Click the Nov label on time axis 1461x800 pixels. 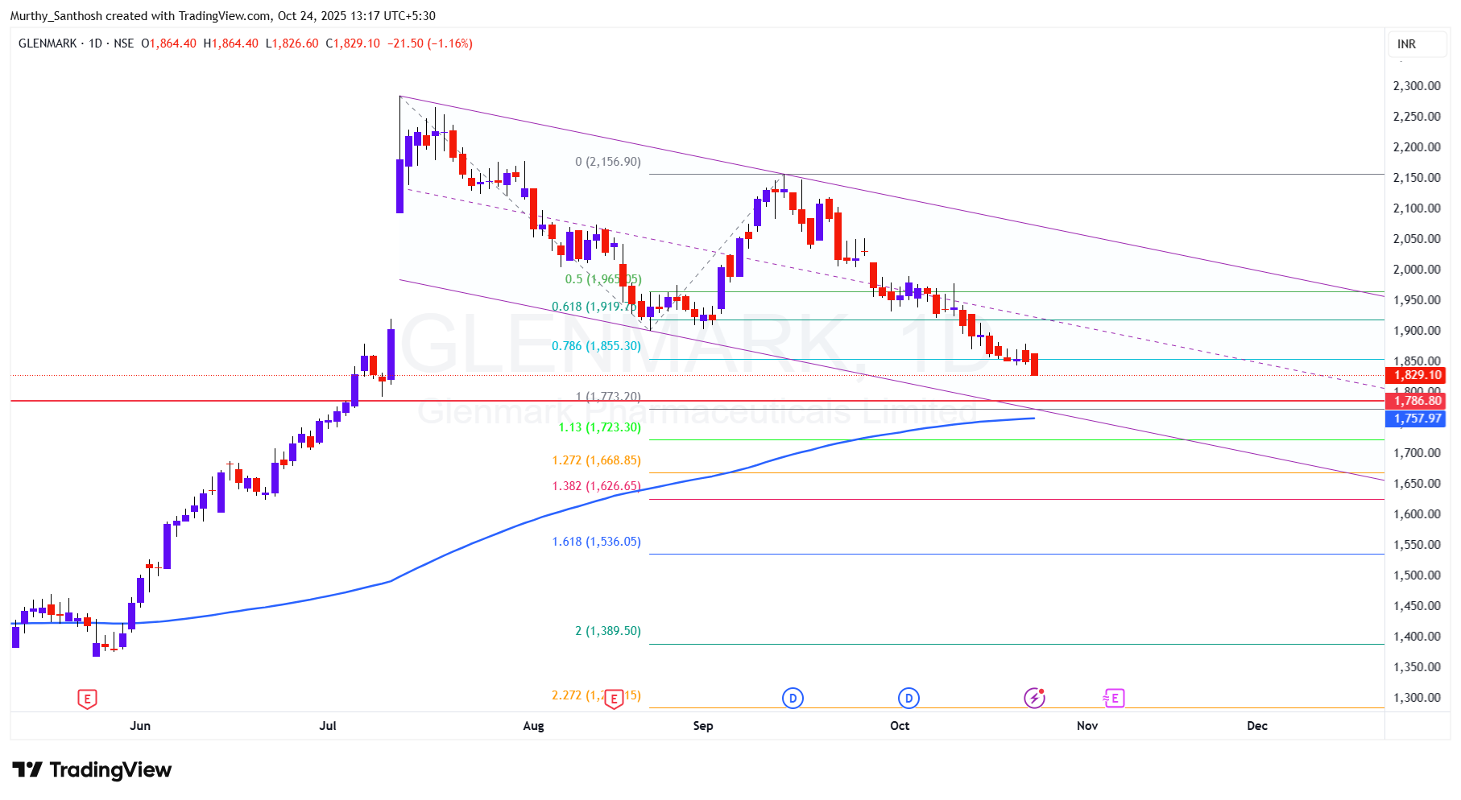1087,726
